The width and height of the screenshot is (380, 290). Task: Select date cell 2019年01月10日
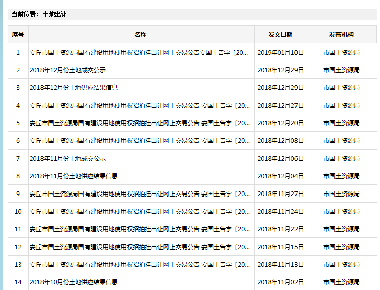[280, 52]
